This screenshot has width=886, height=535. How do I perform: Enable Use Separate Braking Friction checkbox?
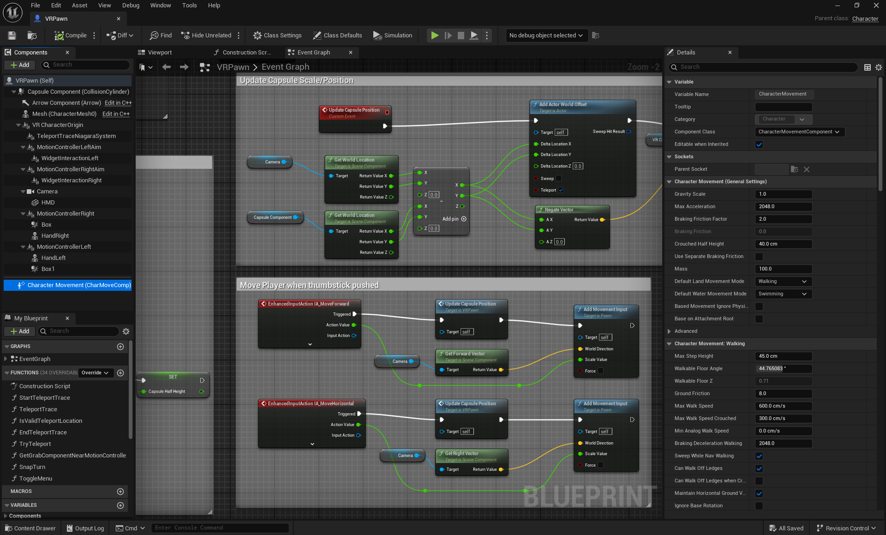[x=759, y=257]
